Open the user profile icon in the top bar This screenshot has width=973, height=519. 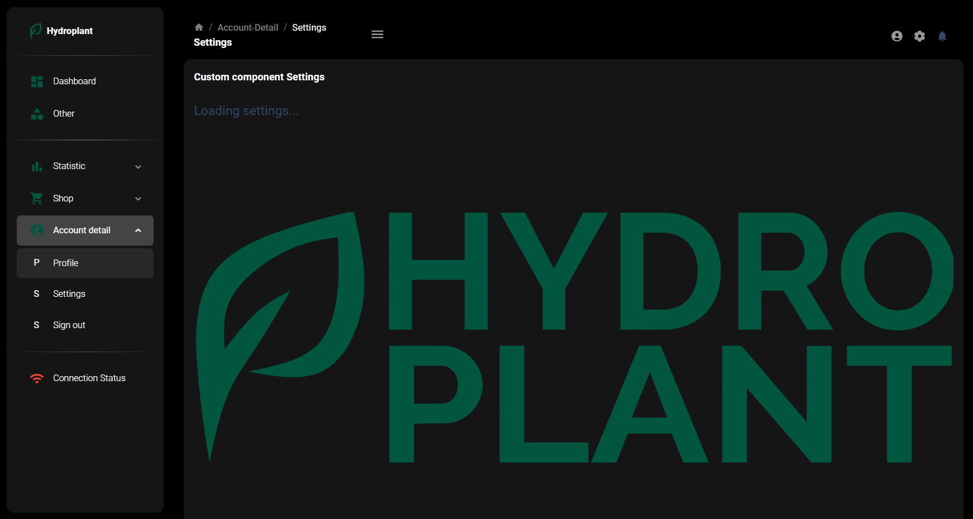tap(897, 36)
